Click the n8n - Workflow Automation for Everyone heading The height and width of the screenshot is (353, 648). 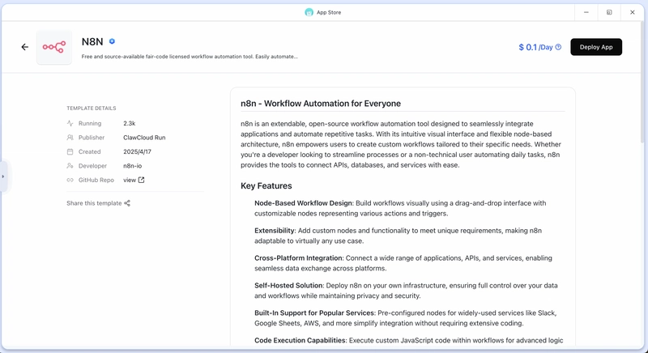(x=321, y=104)
